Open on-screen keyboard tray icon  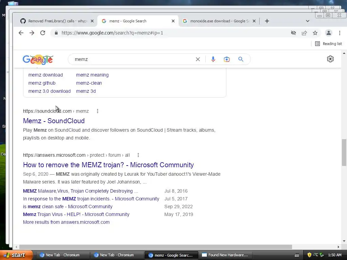(297, 255)
